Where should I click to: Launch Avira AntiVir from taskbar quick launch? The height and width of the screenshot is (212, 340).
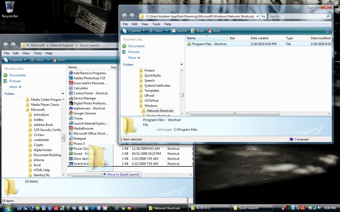pyautogui.click(x=56, y=208)
